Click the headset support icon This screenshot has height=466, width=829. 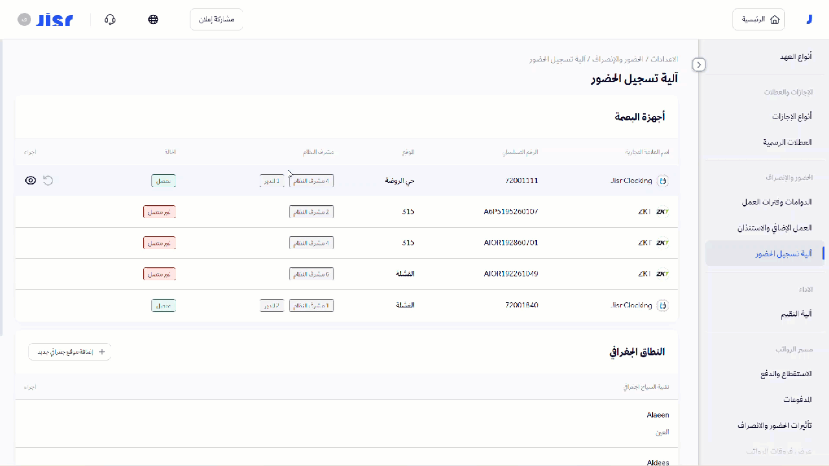point(110,19)
